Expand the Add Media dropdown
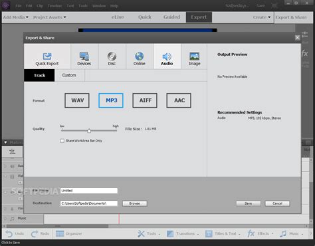 (x=16, y=17)
